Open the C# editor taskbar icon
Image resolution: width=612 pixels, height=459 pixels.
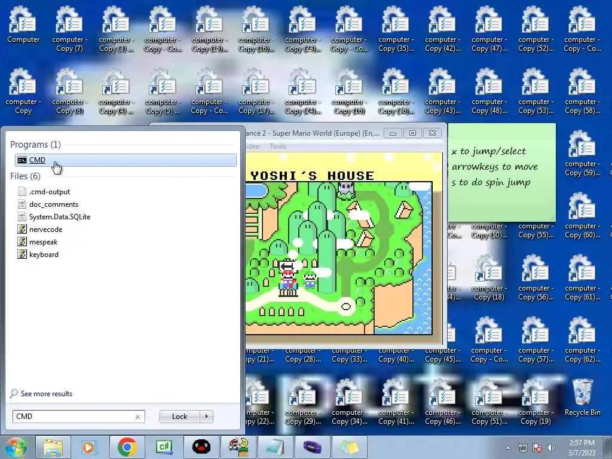164,447
